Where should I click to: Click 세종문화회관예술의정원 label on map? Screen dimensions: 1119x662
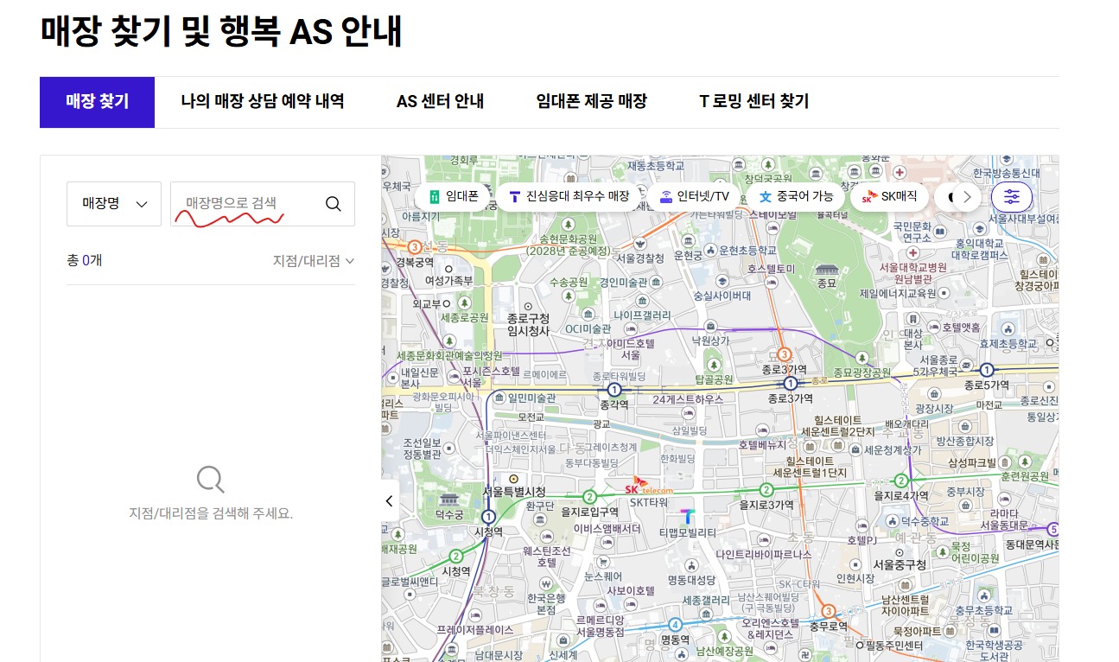pyautogui.click(x=450, y=356)
